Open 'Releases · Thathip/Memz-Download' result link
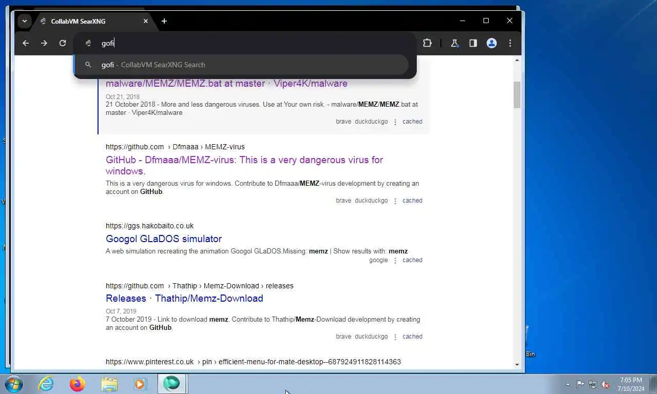 pyautogui.click(x=184, y=298)
